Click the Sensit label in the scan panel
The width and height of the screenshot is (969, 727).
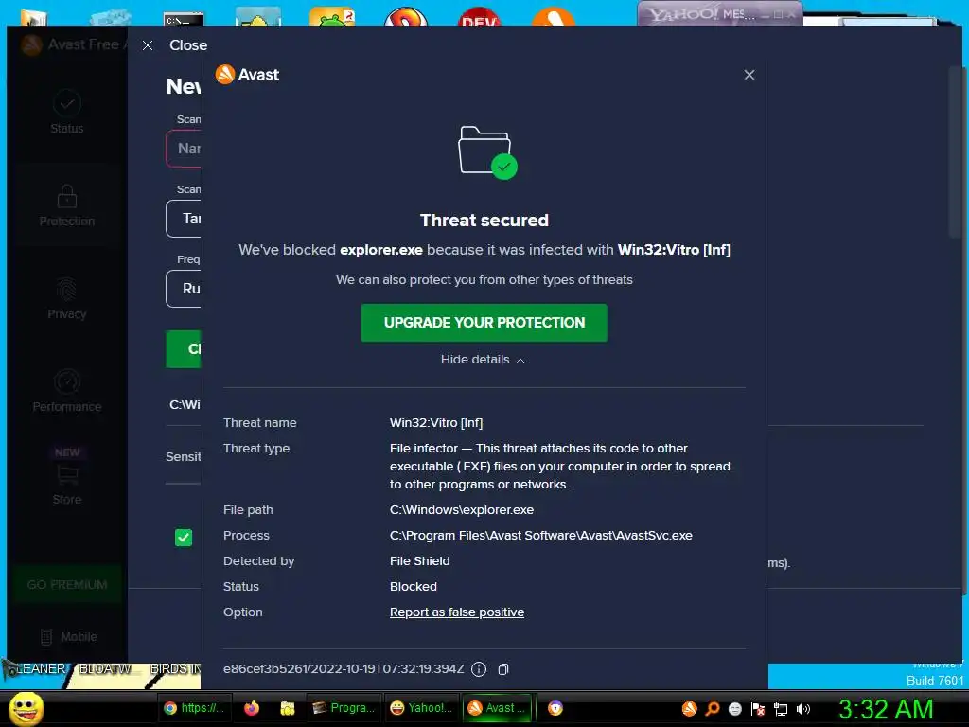[x=183, y=457]
